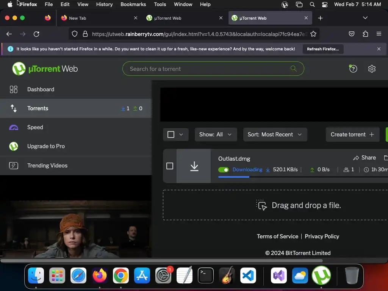Image resolution: width=388 pixels, height=291 pixels.
Task: Dismiss the Firefox refresh notification bar
Action: (379, 49)
